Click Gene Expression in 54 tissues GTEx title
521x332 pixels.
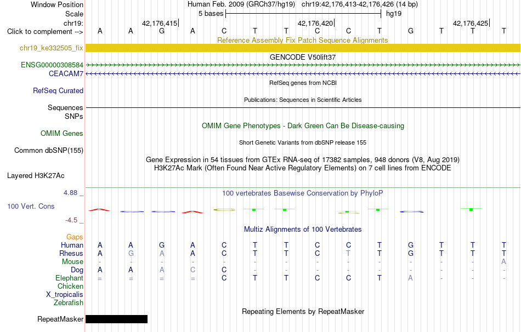pyautogui.click(x=303, y=159)
